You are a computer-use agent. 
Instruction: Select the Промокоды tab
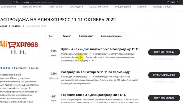tap(86, 36)
